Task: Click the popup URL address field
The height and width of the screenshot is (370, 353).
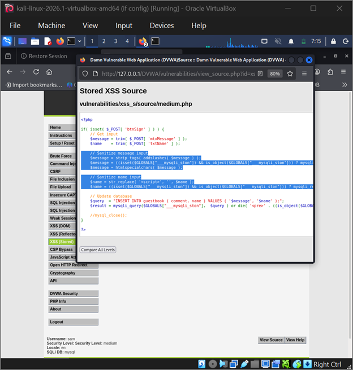Action: (x=178, y=74)
